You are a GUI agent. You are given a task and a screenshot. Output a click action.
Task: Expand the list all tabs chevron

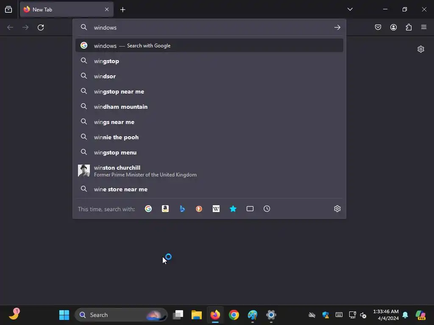click(350, 9)
